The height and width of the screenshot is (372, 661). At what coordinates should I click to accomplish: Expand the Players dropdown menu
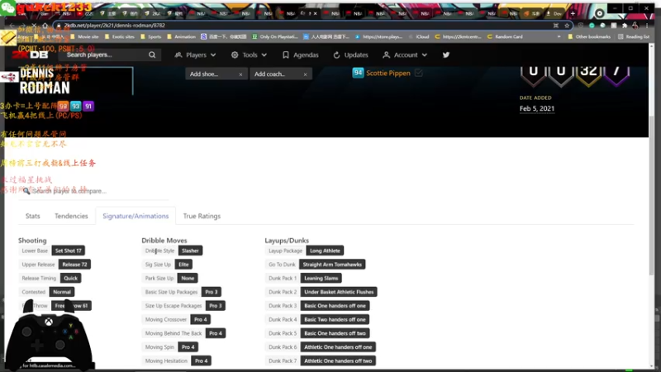213,55
